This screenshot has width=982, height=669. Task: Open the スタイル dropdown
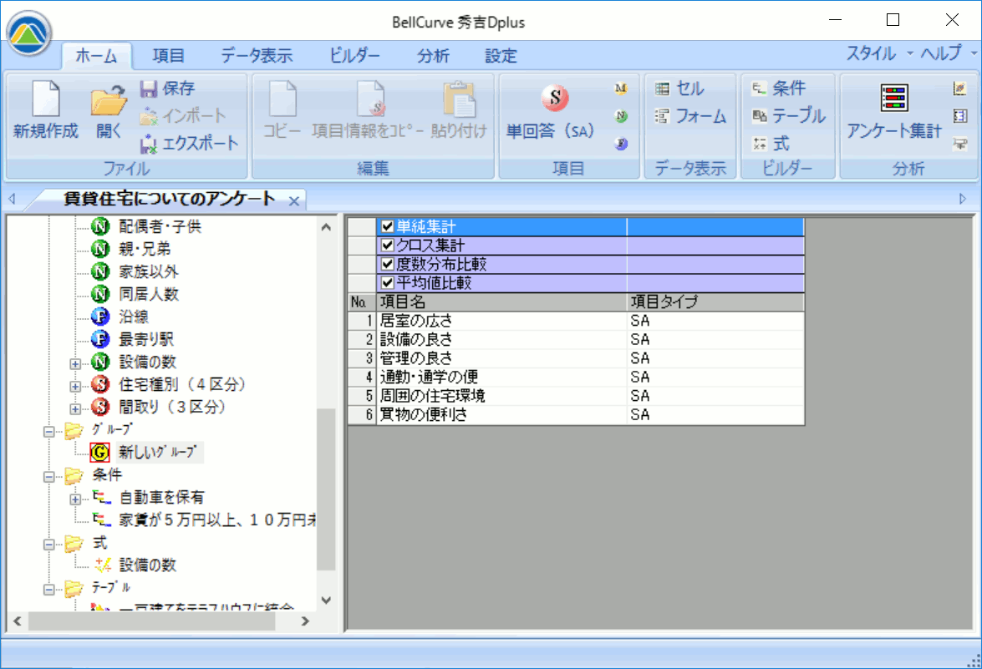click(878, 53)
